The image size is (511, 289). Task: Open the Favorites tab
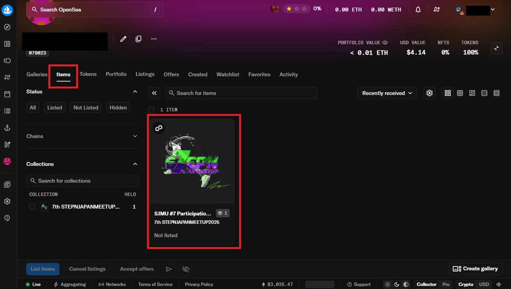259,74
